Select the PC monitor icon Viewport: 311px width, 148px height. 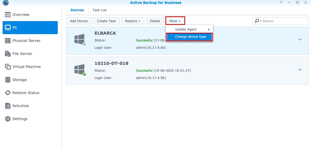8,27
